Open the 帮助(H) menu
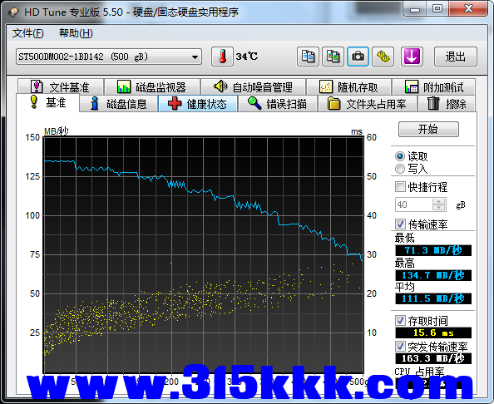The width and height of the screenshot is (494, 404). coord(76,33)
